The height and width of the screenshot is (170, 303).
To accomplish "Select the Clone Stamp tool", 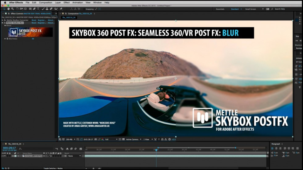I will point(47,9).
